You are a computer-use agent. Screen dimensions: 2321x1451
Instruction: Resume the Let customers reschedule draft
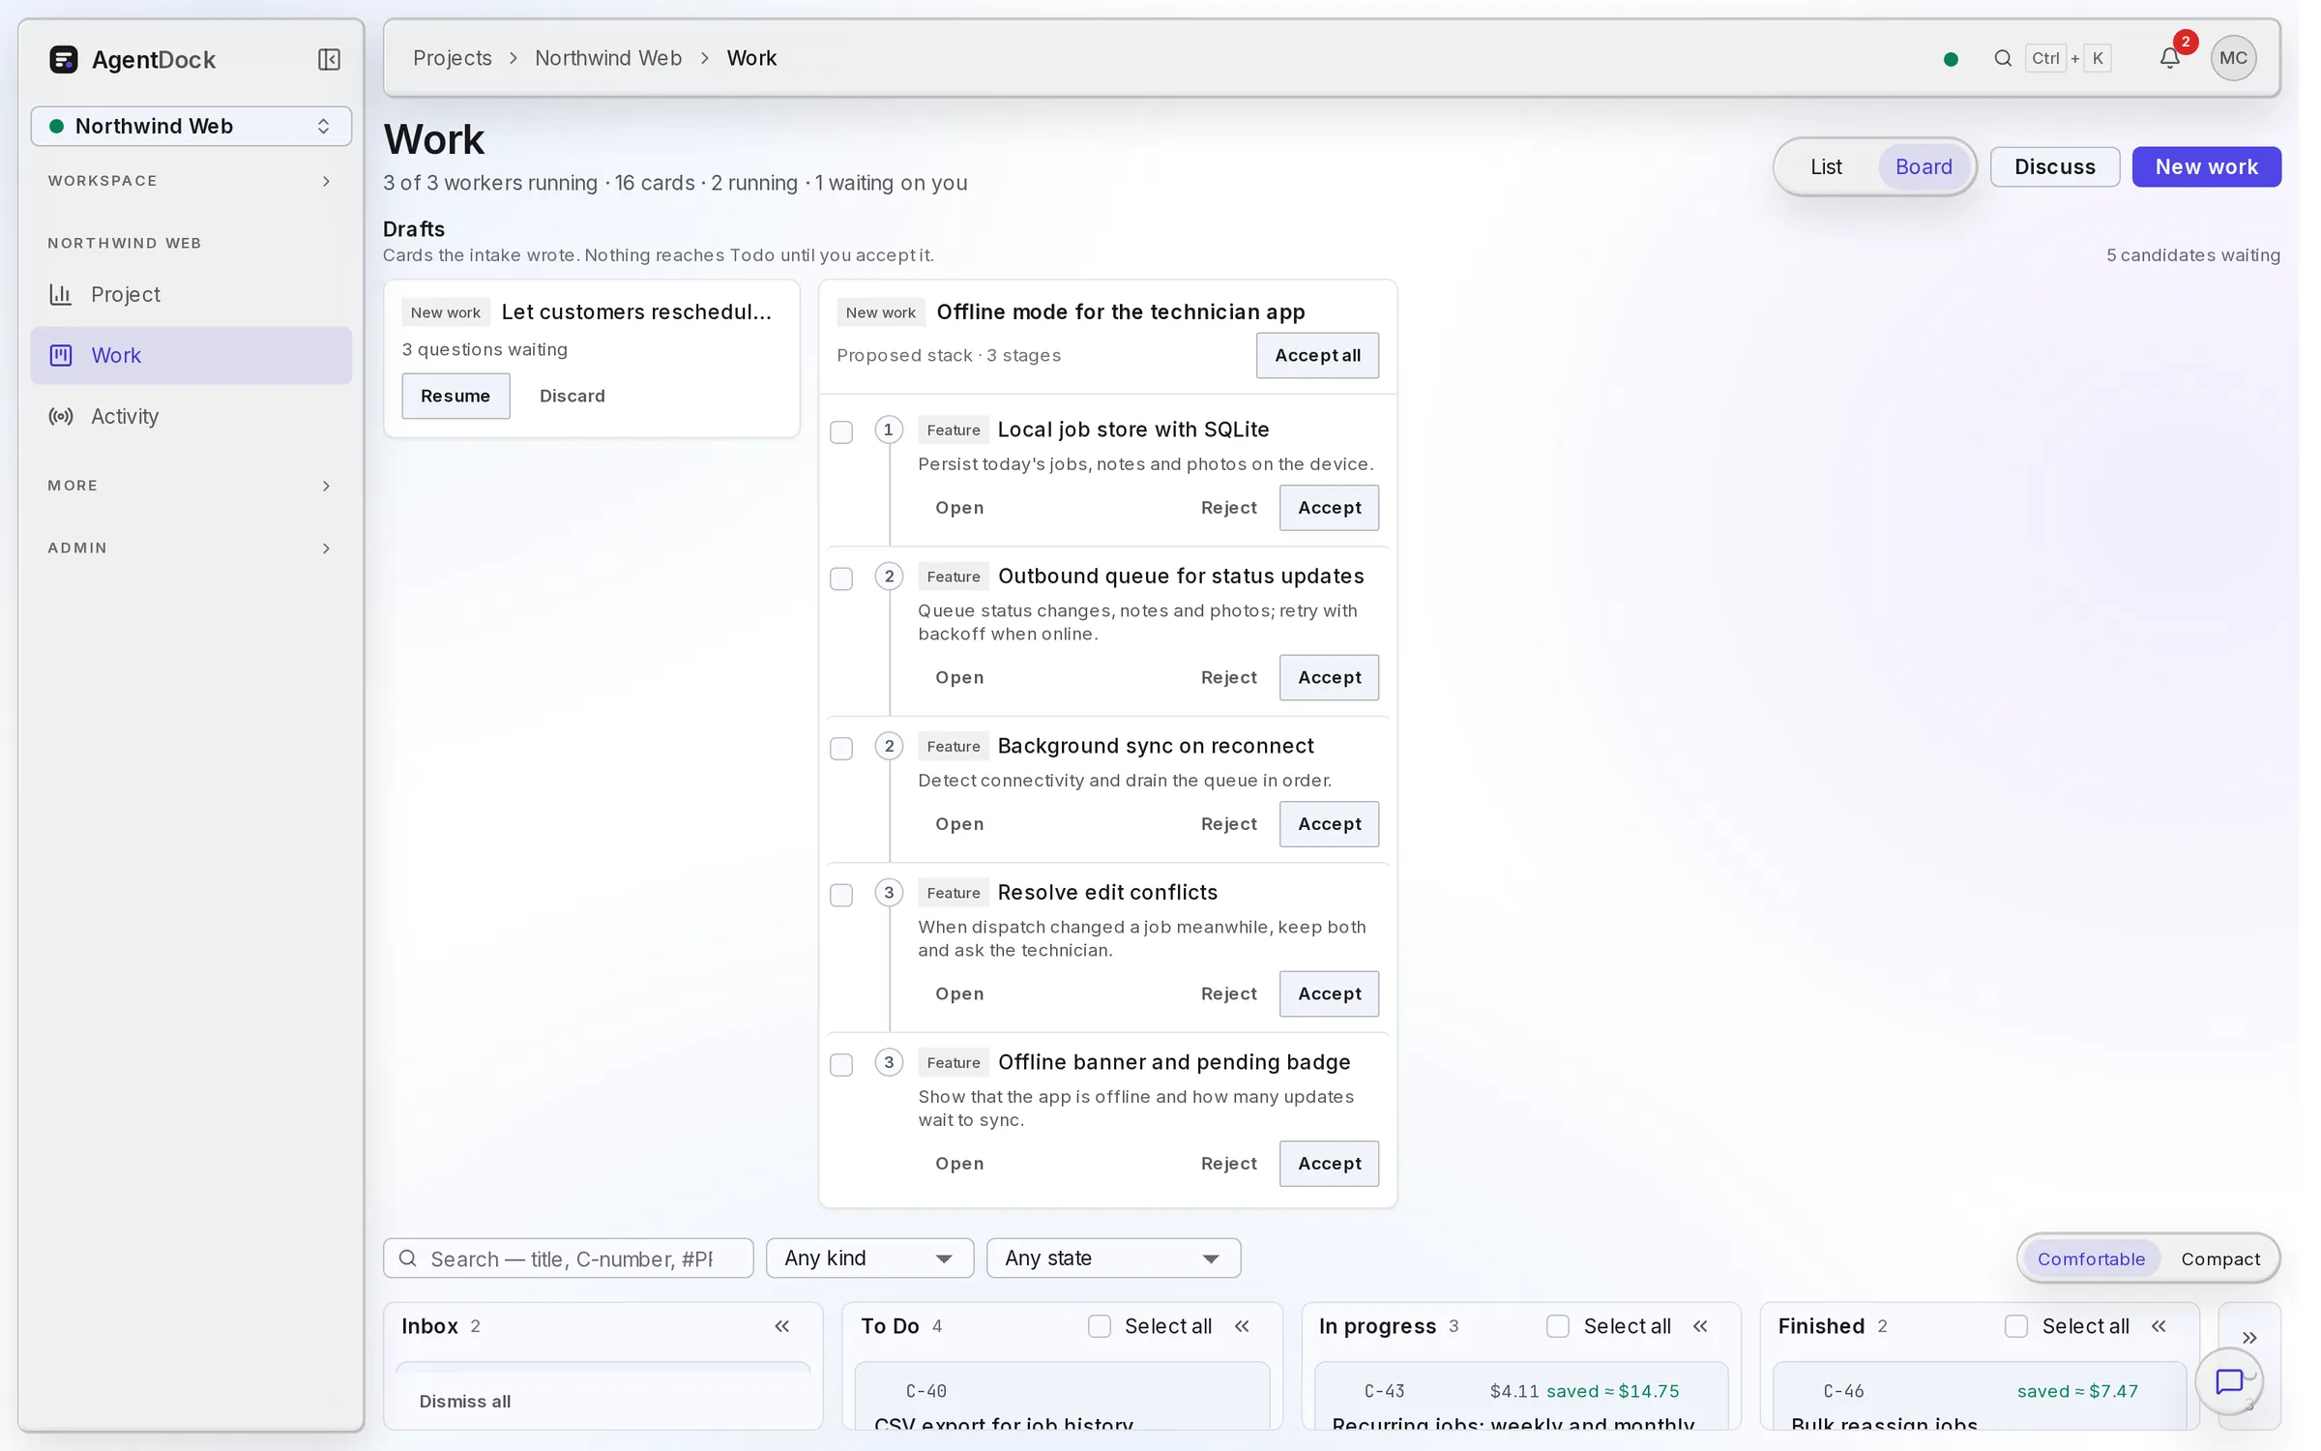coord(455,396)
